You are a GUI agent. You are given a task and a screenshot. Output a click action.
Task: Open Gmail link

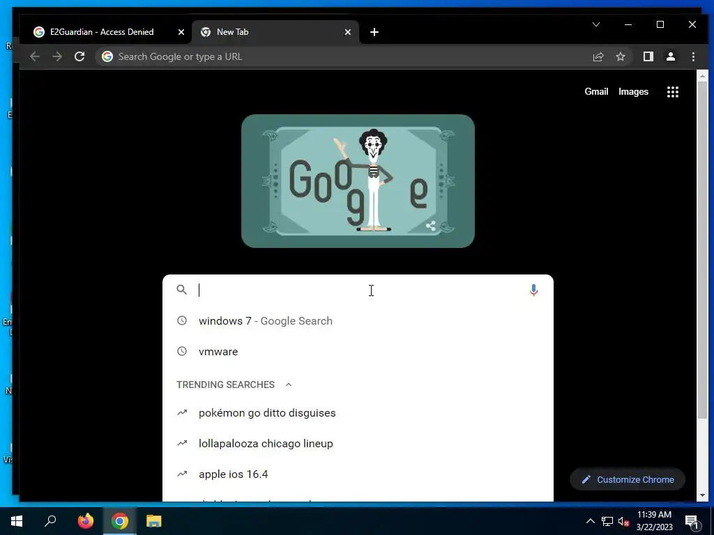tap(596, 91)
